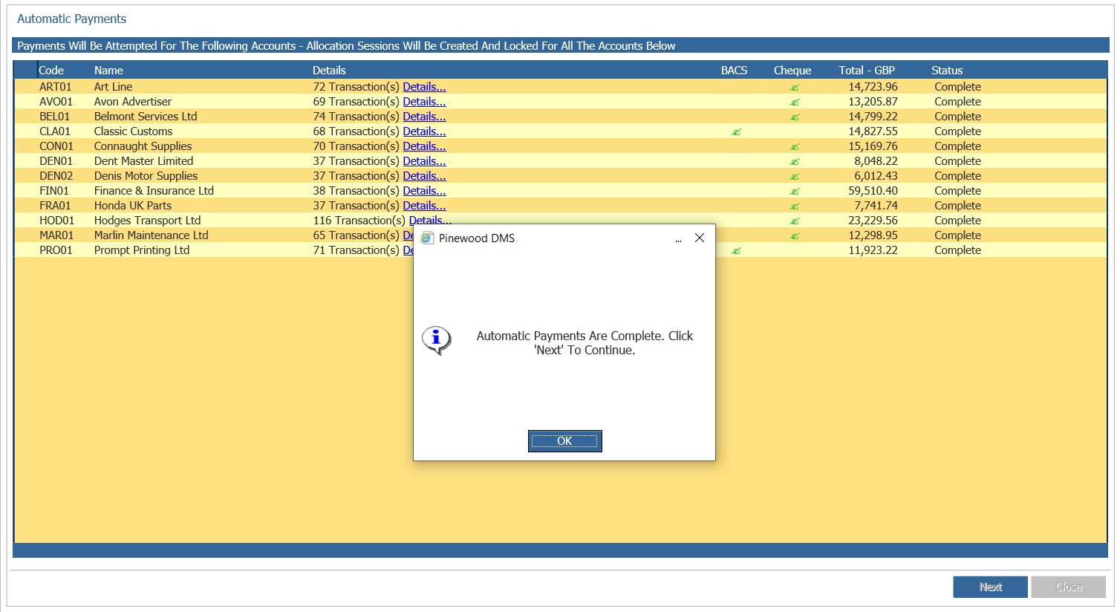Click the name Dent Master Limited

pos(143,161)
